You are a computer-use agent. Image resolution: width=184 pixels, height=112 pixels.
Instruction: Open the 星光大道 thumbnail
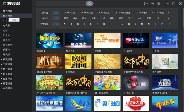pos(136,103)
